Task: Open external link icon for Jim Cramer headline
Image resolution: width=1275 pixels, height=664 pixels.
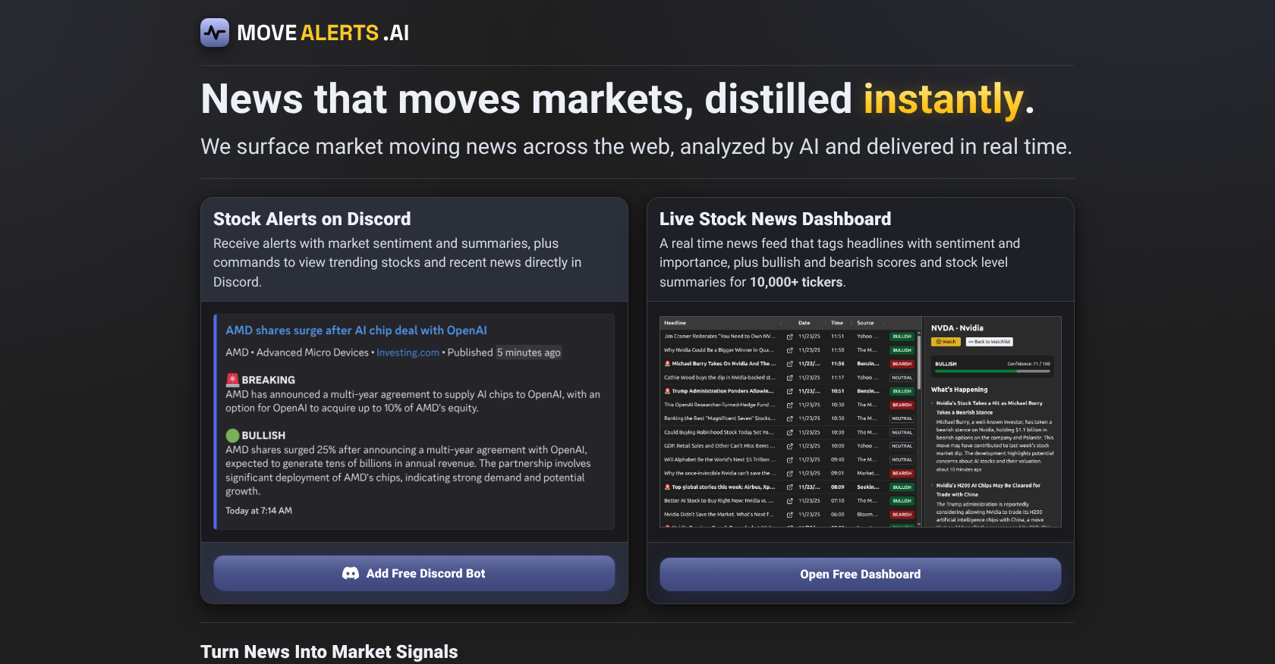Action: (789, 337)
